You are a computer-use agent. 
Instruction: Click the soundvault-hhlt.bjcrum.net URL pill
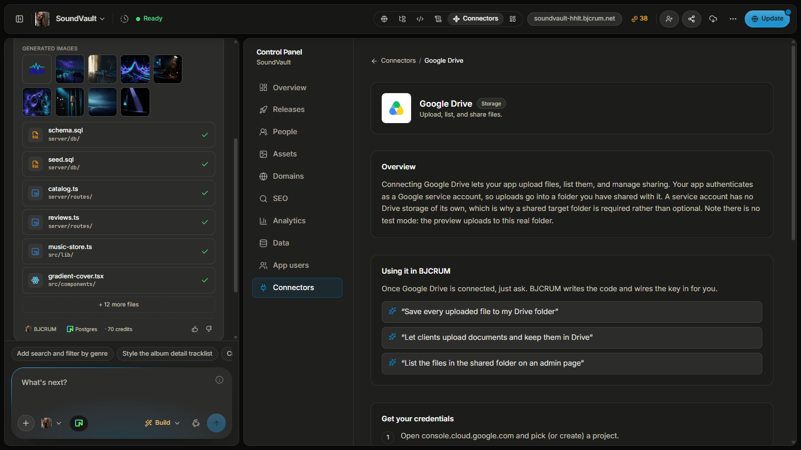pyautogui.click(x=575, y=19)
